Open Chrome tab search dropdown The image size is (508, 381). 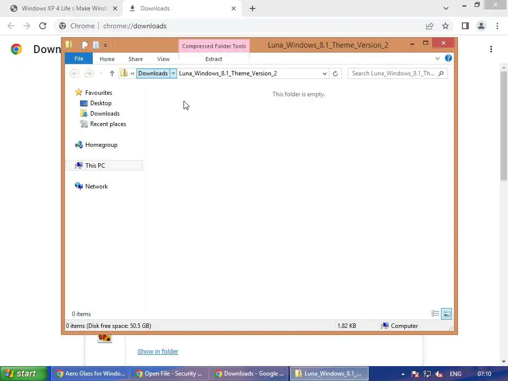pyautogui.click(x=446, y=8)
